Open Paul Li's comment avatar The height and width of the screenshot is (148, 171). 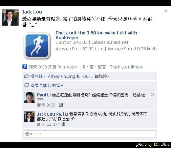[29, 97]
